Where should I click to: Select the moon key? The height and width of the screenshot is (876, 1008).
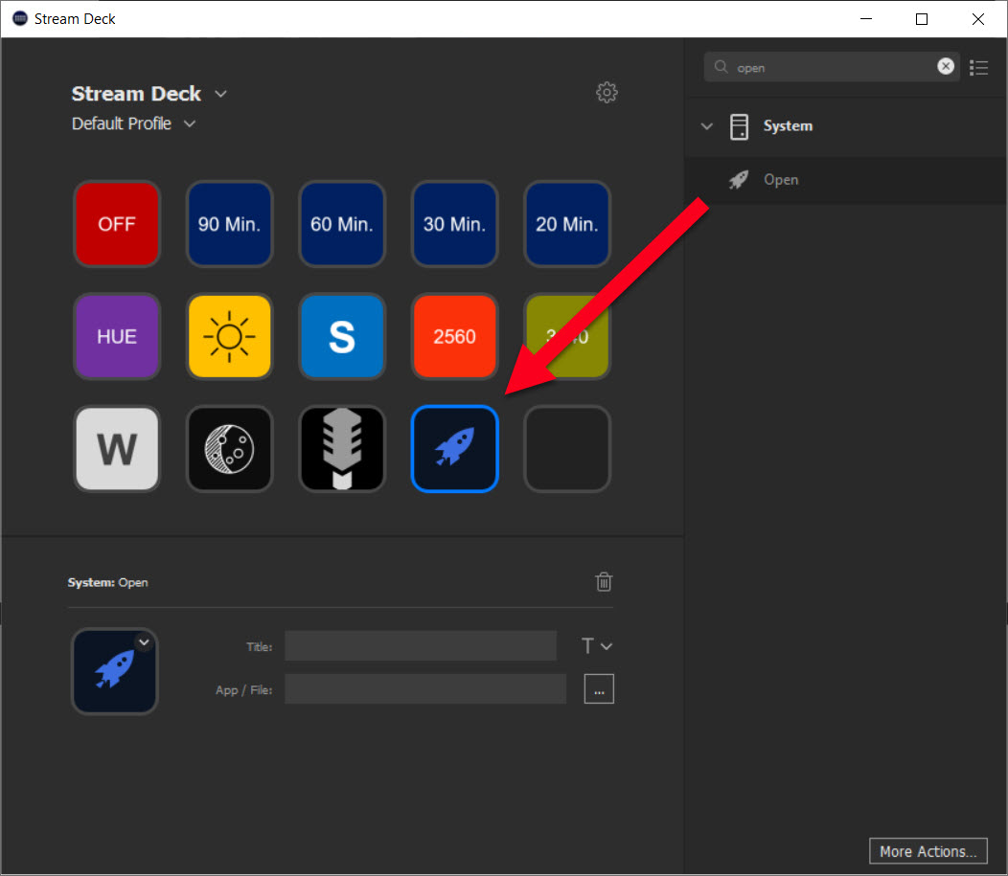pyautogui.click(x=230, y=449)
